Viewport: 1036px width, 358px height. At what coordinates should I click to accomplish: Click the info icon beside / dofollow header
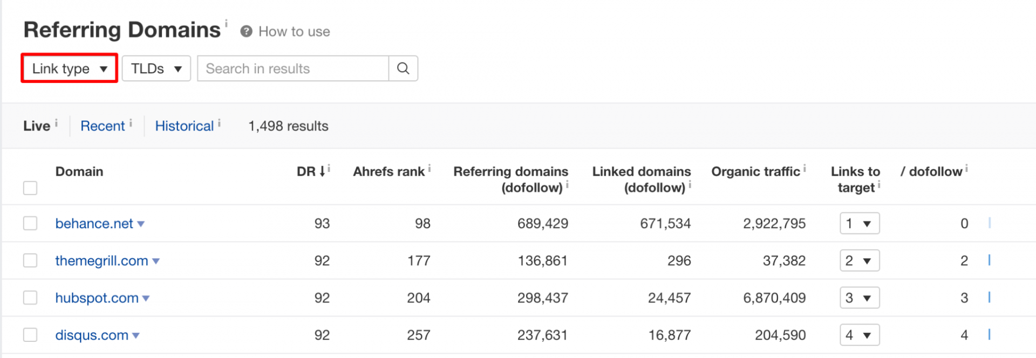pyautogui.click(x=966, y=169)
